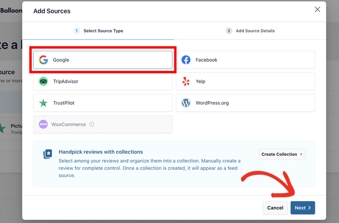Image resolution: width=339 pixels, height=223 pixels.
Task: Click the TripAdvisor owl icon
Action: point(44,81)
